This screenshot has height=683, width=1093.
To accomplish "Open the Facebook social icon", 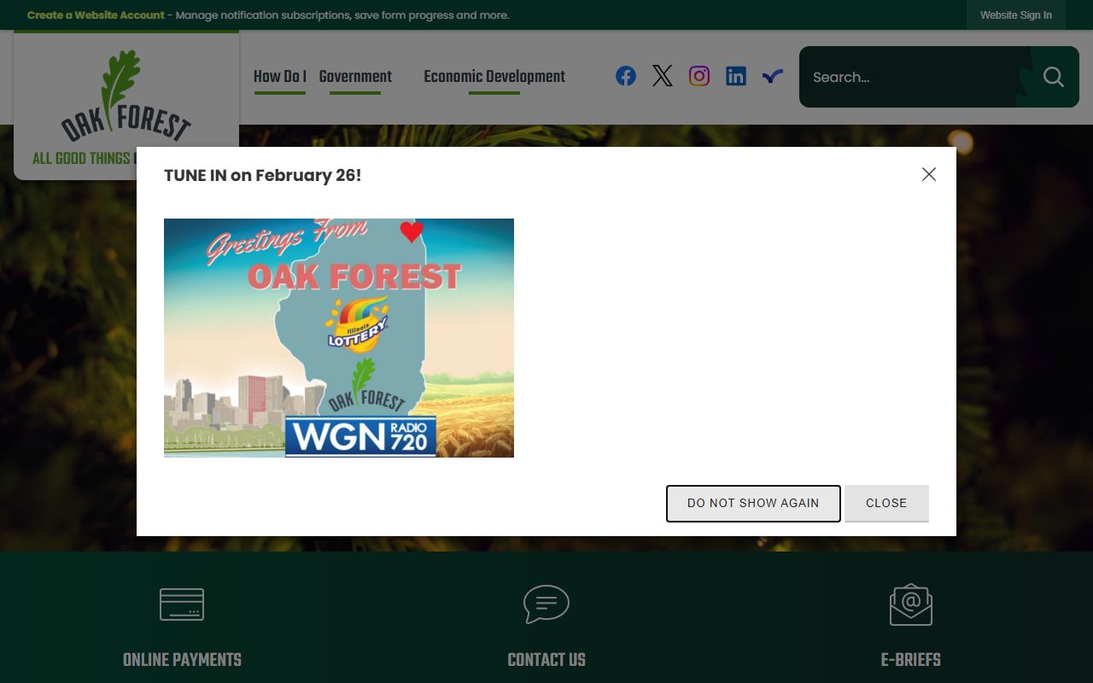I will pyautogui.click(x=626, y=76).
